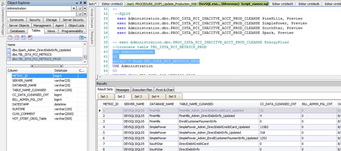The height and width of the screenshot is (151, 341).
Task: Click TABLE_NAME_CLEANSED results column header
Action: click(218, 104)
